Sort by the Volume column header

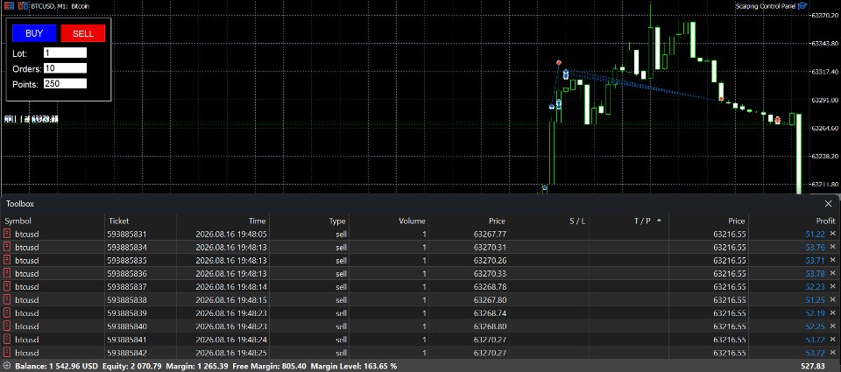(412, 221)
